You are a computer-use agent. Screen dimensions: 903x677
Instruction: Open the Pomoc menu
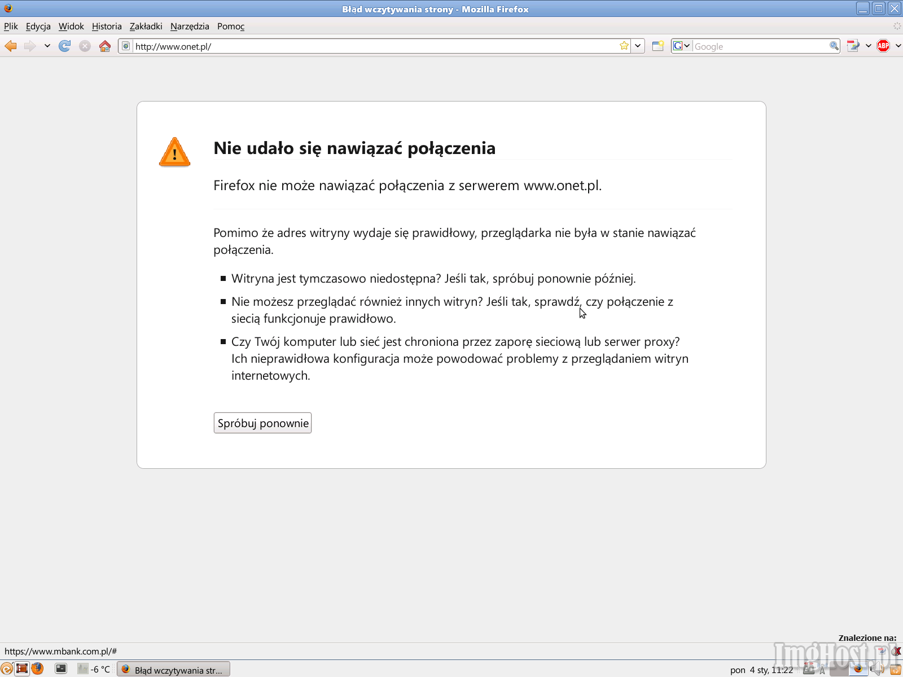click(231, 26)
